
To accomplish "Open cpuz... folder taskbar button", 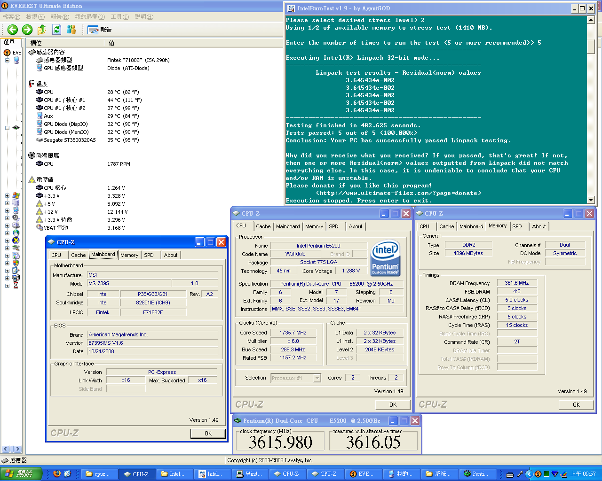I will point(98,474).
